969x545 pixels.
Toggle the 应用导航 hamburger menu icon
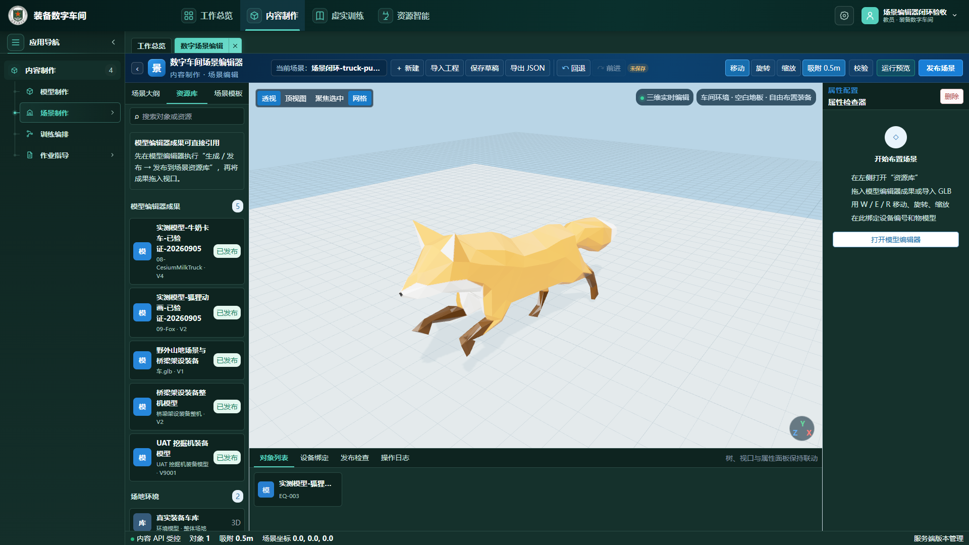[x=16, y=42]
